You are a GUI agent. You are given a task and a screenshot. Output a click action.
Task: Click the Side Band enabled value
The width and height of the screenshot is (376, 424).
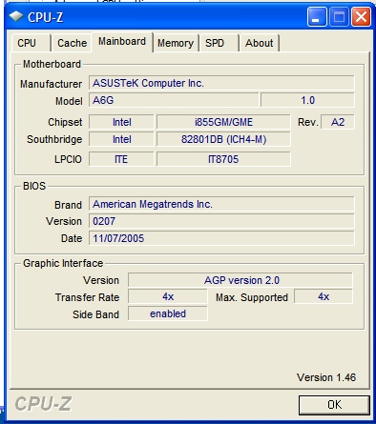point(168,313)
